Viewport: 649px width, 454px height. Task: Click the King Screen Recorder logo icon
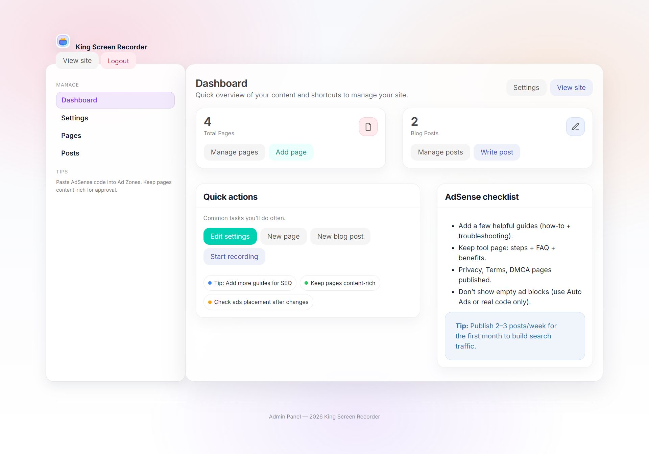pos(63,42)
